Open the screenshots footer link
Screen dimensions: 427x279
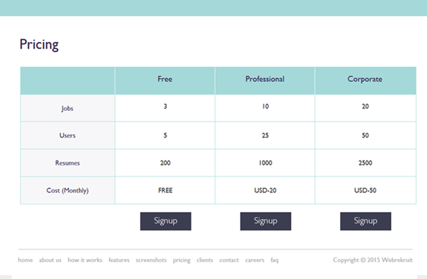click(x=151, y=260)
